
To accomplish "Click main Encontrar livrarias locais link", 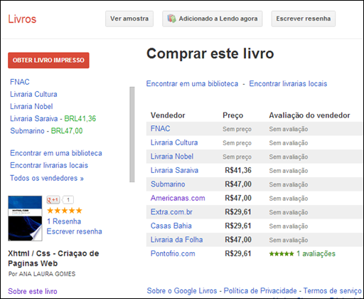I will 288,84.
